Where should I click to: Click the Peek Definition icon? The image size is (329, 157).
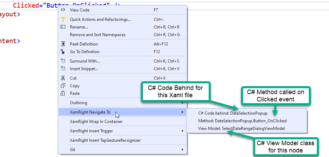[x=63, y=44]
